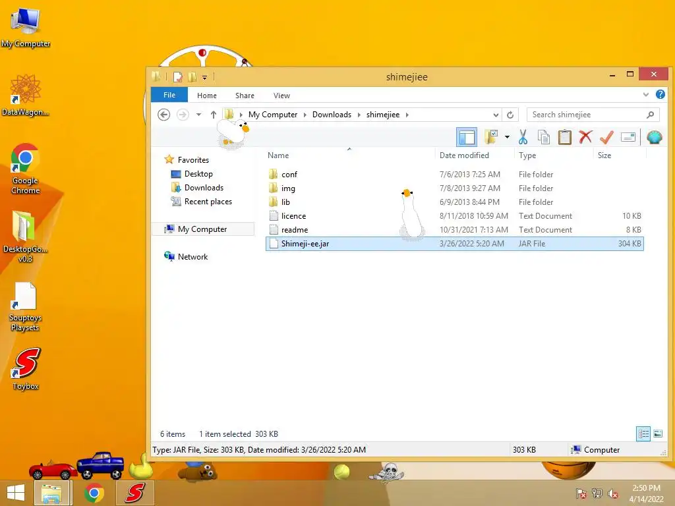675x506 pixels.
Task: Expand the ribbon with the chevron
Action: pos(646,95)
